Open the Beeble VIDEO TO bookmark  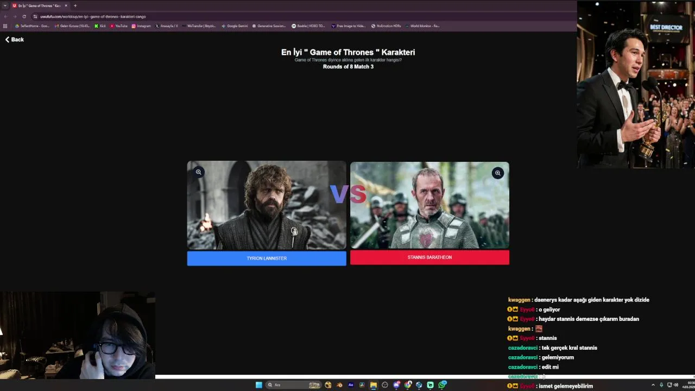tap(308, 26)
